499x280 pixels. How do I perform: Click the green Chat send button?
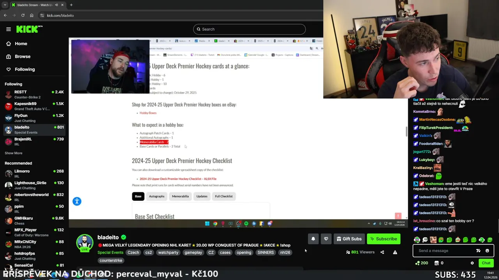486,263
